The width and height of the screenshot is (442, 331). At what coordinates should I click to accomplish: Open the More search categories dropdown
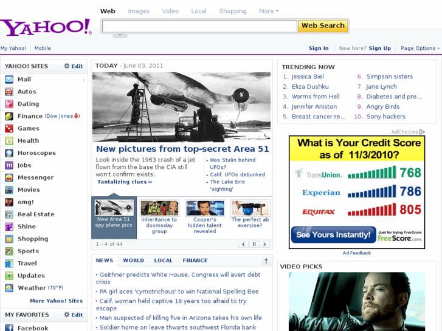(269, 12)
